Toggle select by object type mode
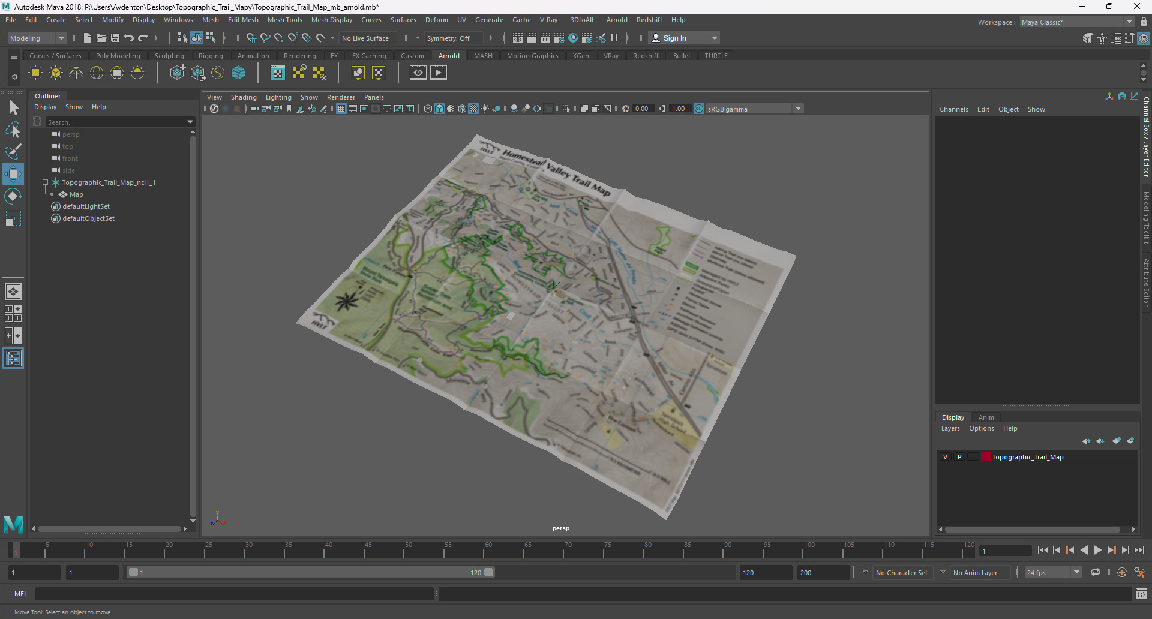The image size is (1152, 619). click(x=197, y=38)
